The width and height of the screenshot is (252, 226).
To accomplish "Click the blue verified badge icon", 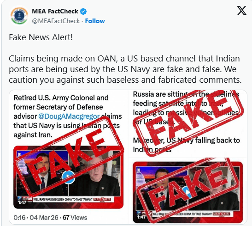I will [83, 12].
